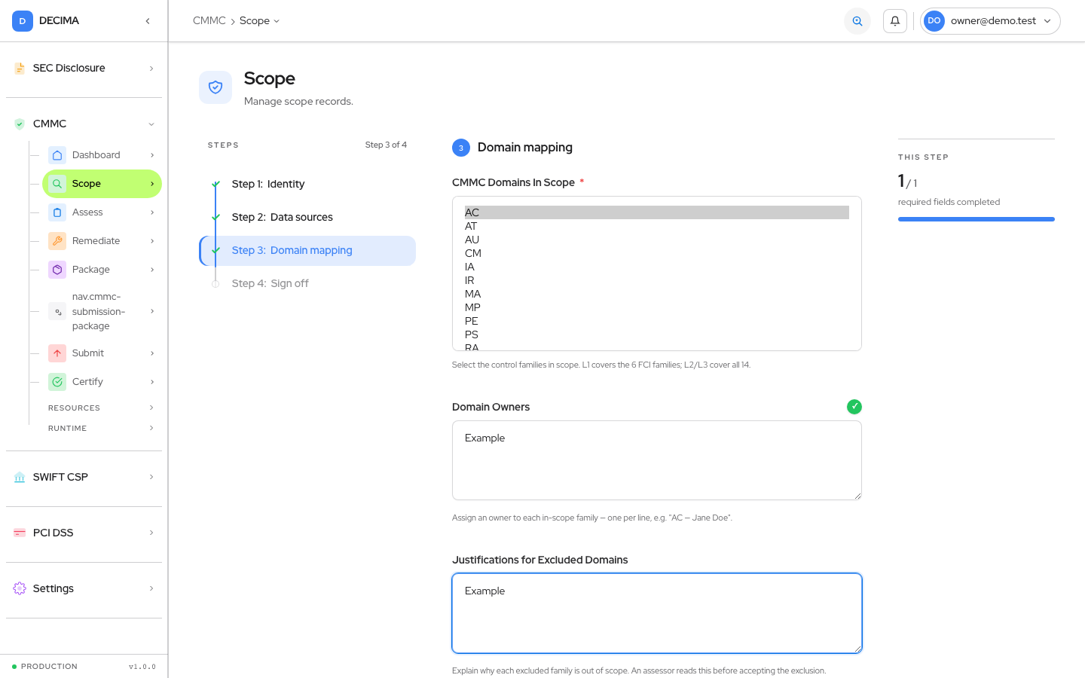Open the owner@demo.test account dropdown

990,21
